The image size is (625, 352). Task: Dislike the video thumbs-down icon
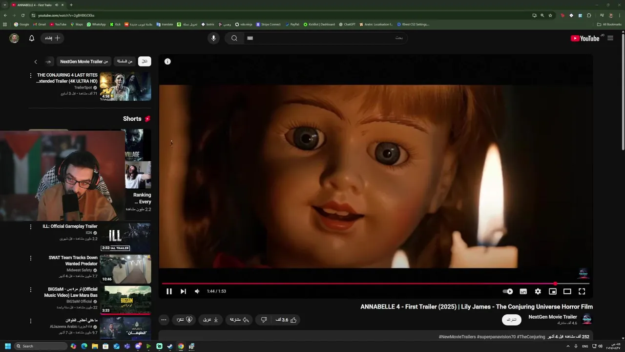tap(264, 320)
